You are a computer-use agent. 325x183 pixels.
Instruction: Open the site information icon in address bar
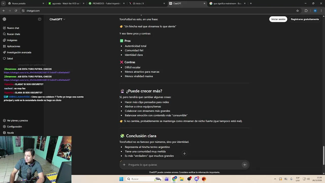[x=23, y=11]
